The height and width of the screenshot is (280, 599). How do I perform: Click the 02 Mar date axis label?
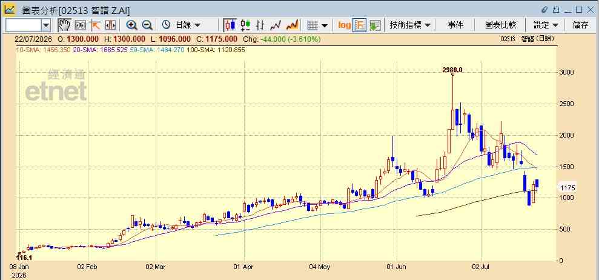coord(156,267)
